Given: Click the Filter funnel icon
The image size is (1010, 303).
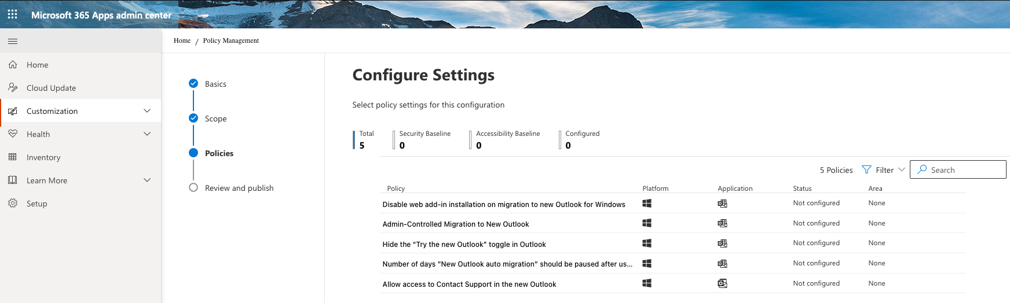Looking at the screenshot, I should tap(866, 170).
